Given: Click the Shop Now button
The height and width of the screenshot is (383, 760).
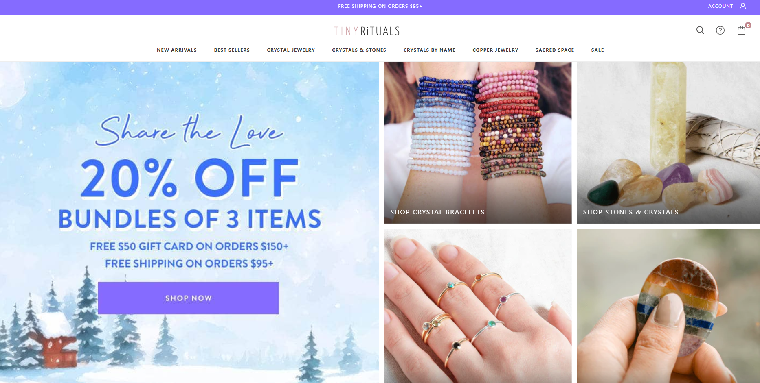Looking at the screenshot, I should tap(188, 298).
